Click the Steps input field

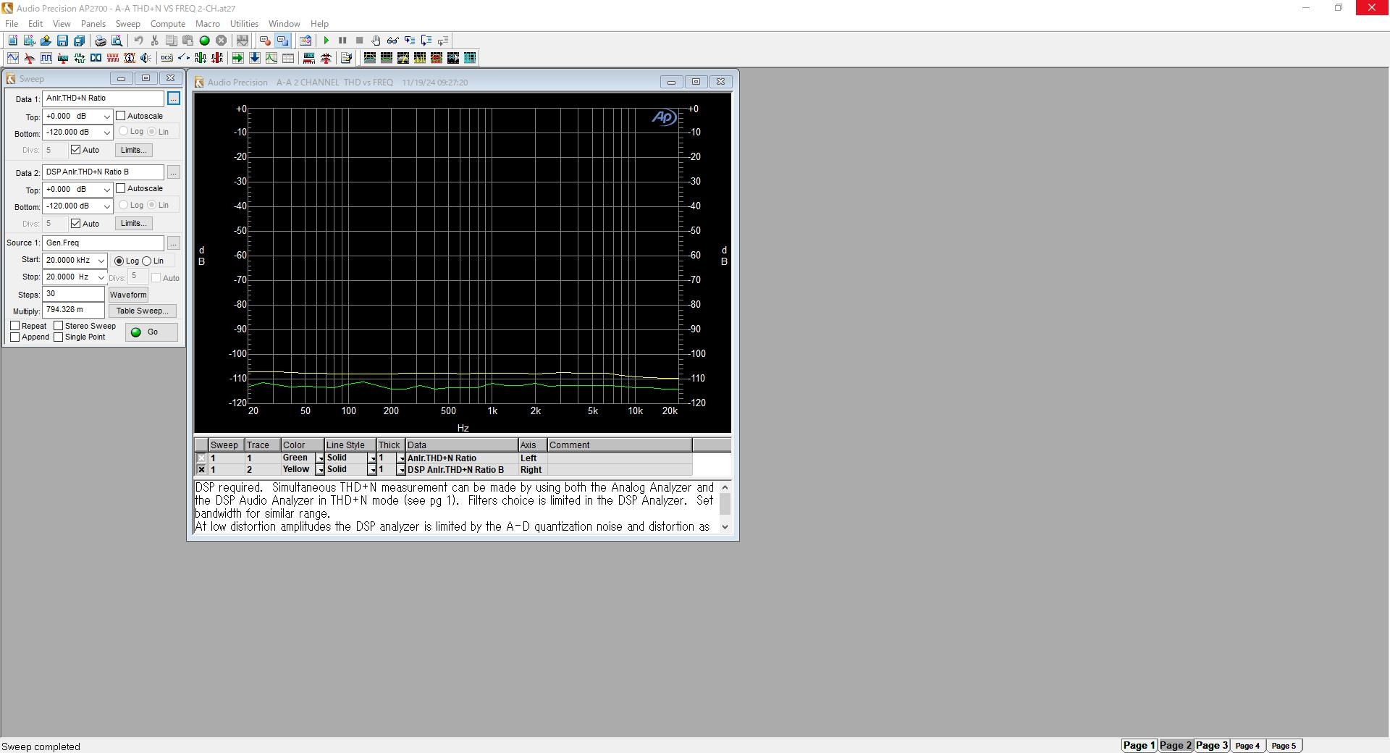[73, 294]
